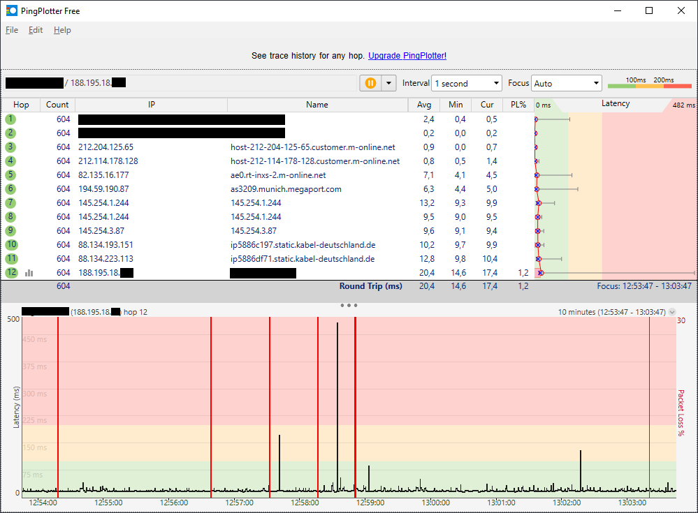This screenshot has height=513, width=698.
Task: Select hop 3 circle for host-212-204-125-65
Action: click(x=11, y=147)
